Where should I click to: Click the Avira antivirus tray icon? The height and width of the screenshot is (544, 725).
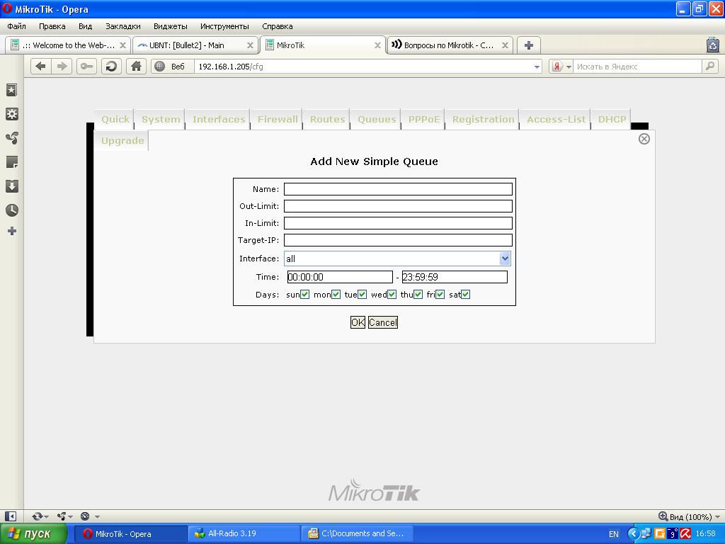click(x=685, y=534)
